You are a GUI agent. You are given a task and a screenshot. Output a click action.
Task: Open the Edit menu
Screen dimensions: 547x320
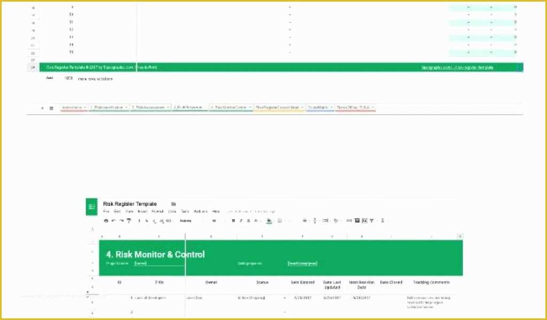117,211
